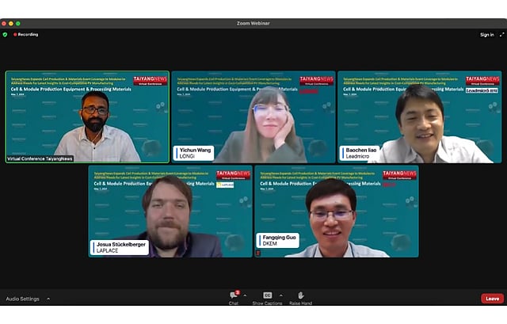This screenshot has width=507, height=324.
Task: Click the Audio Settings label
Action: [22, 299]
